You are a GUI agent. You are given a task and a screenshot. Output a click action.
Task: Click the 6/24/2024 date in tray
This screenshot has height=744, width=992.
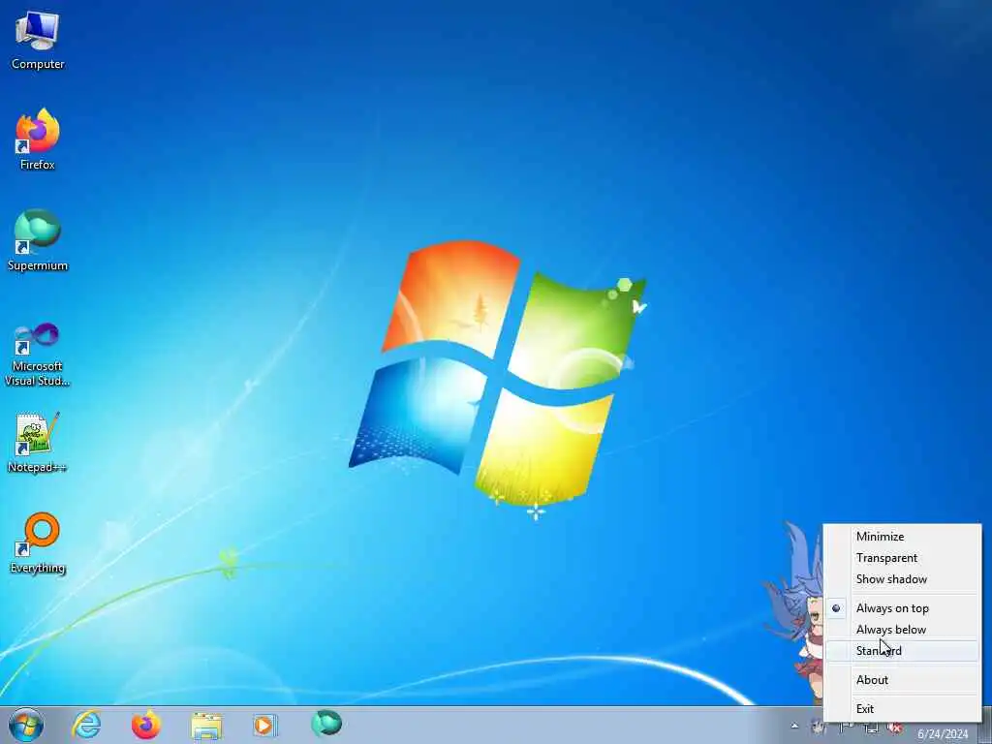(x=943, y=734)
